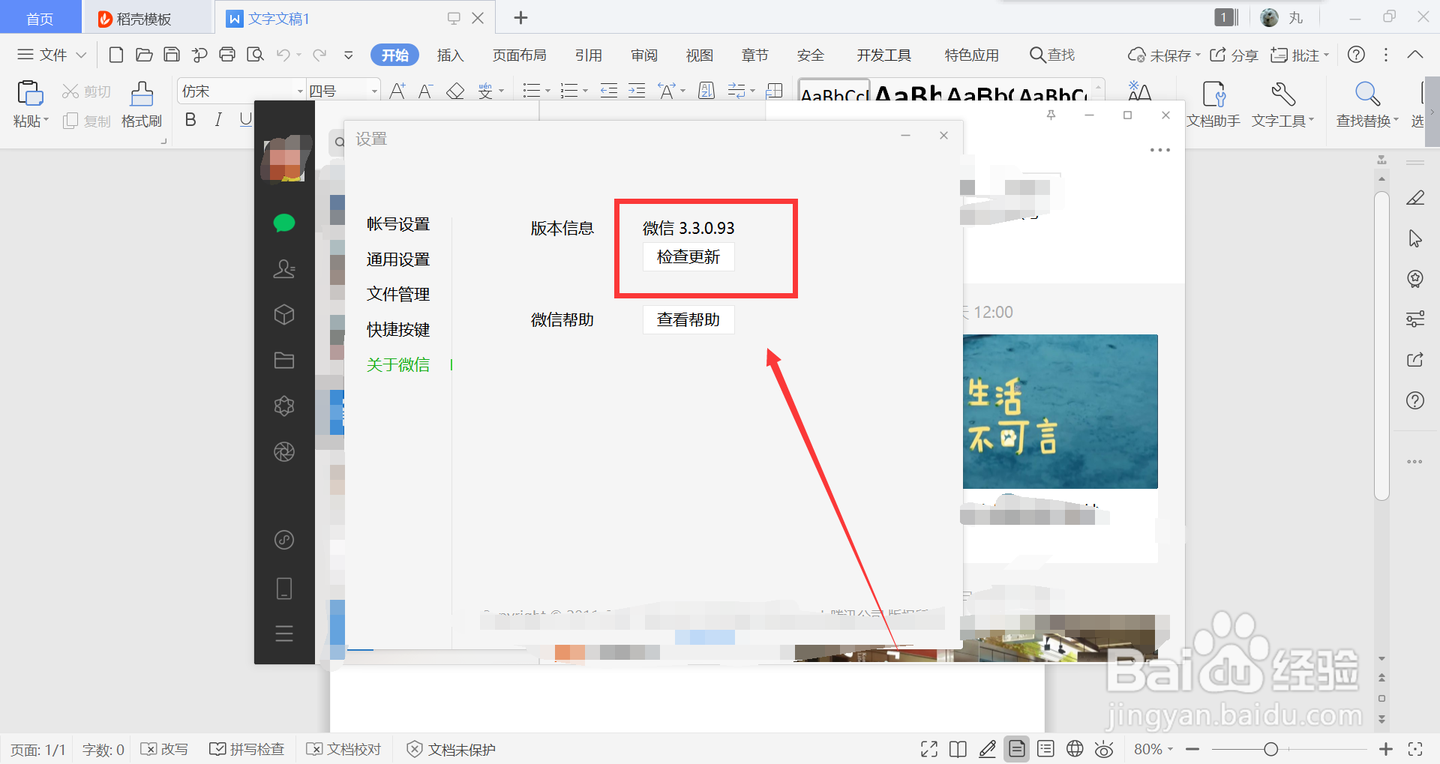Open WeChat contacts icon in sidebar

pos(284,268)
